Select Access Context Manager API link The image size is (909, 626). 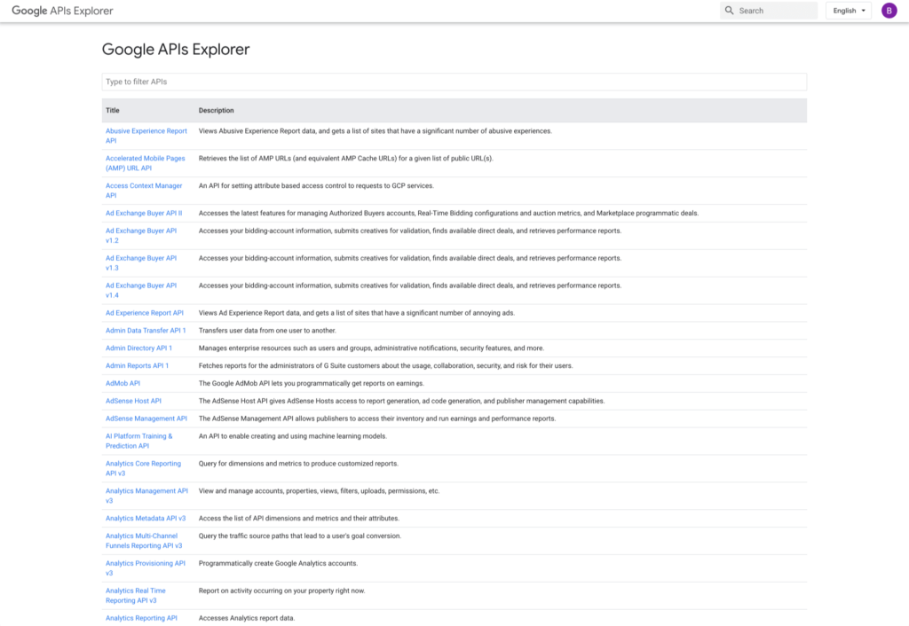[x=143, y=186]
